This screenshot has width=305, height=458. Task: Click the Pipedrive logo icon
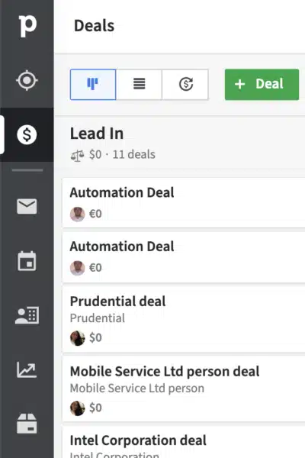point(27,26)
